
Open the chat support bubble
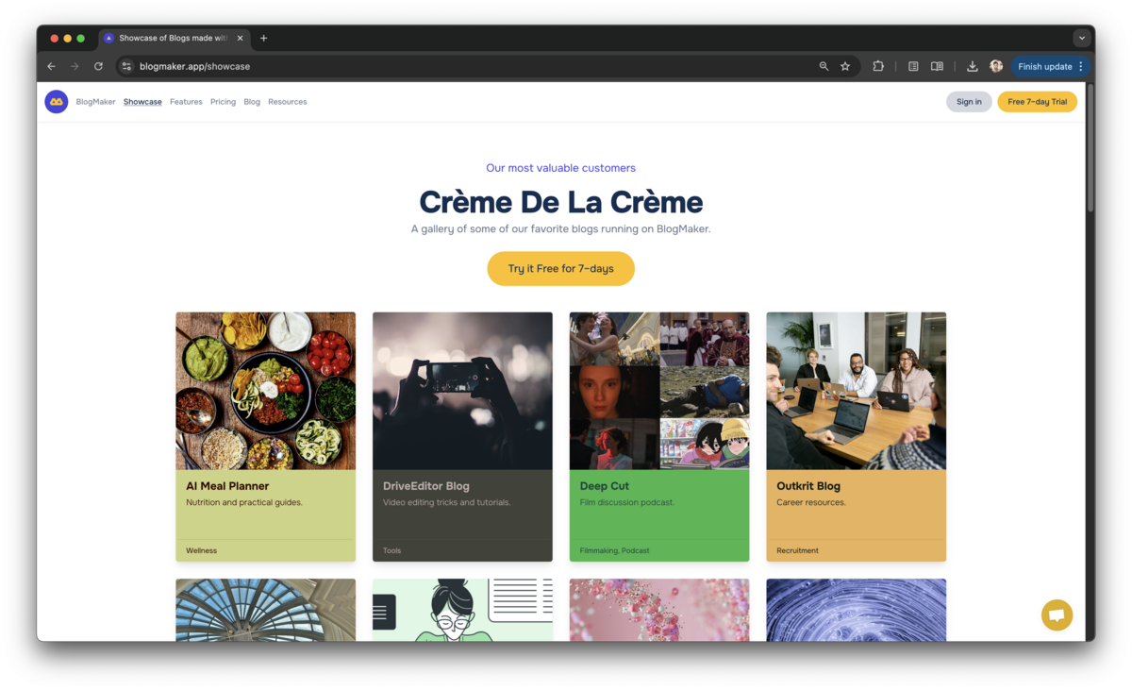click(1057, 615)
